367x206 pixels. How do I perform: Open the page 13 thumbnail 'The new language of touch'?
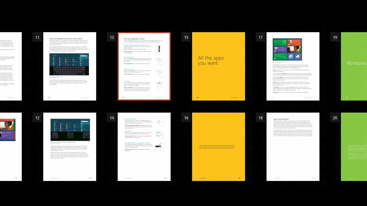[x=144, y=66]
